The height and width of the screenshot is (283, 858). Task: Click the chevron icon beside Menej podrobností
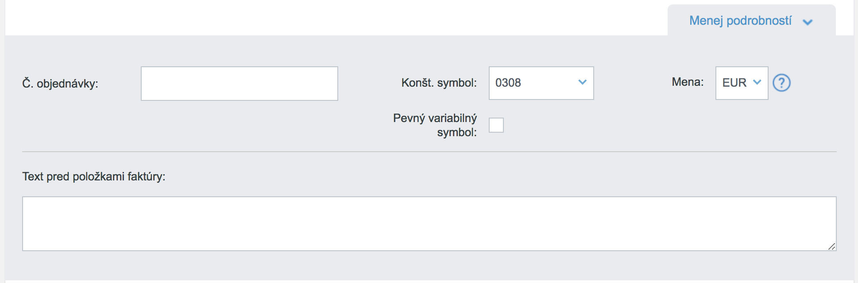808,22
